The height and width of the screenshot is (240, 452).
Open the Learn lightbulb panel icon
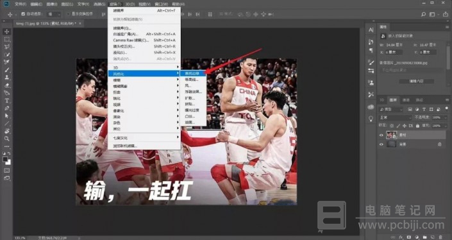pos(371,119)
